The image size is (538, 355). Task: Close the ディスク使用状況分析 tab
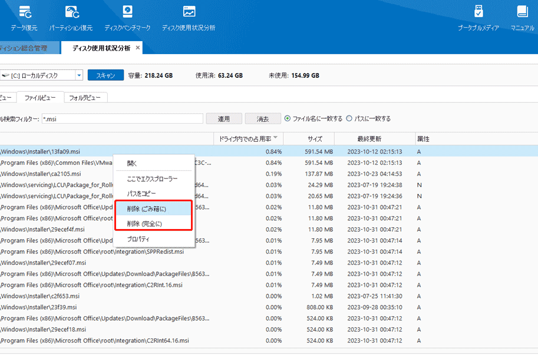138,48
